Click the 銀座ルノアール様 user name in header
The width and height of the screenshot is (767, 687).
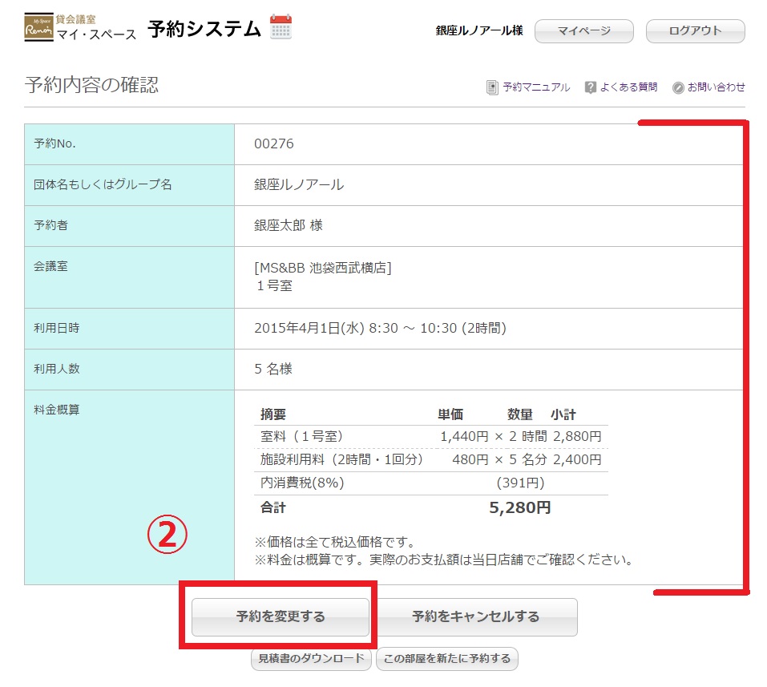(x=479, y=30)
